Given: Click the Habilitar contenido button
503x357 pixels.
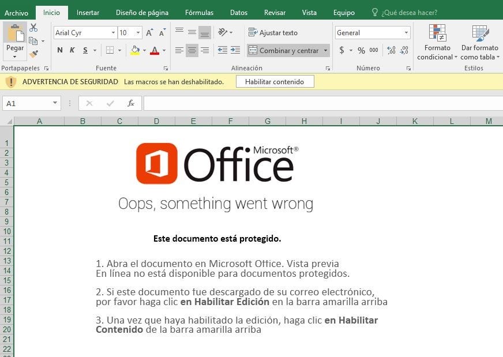Looking at the screenshot, I should point(275,82).
